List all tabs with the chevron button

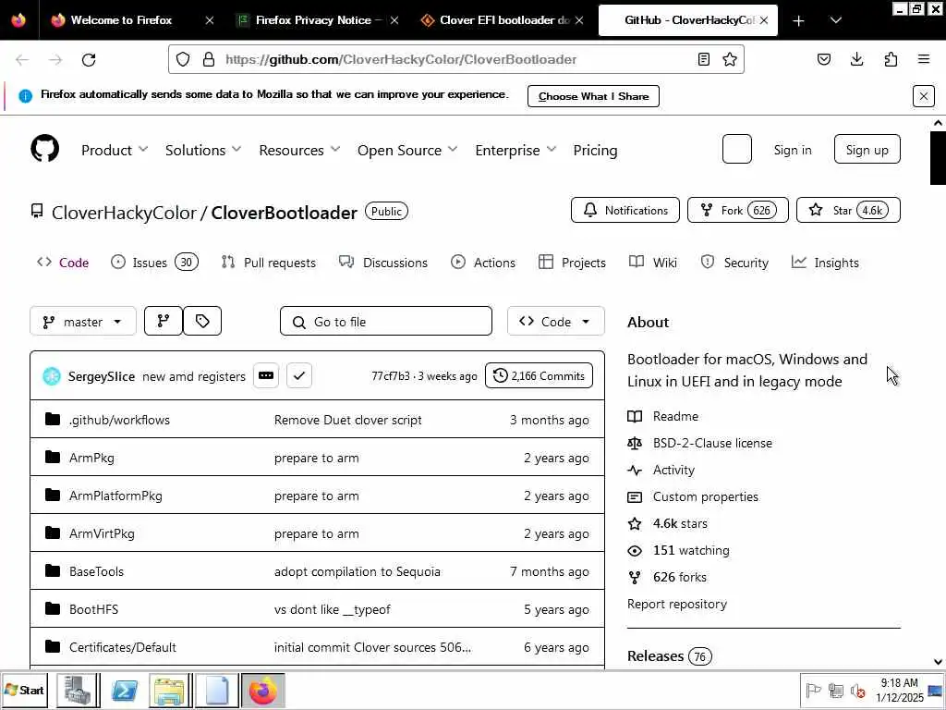click(835, 20)
